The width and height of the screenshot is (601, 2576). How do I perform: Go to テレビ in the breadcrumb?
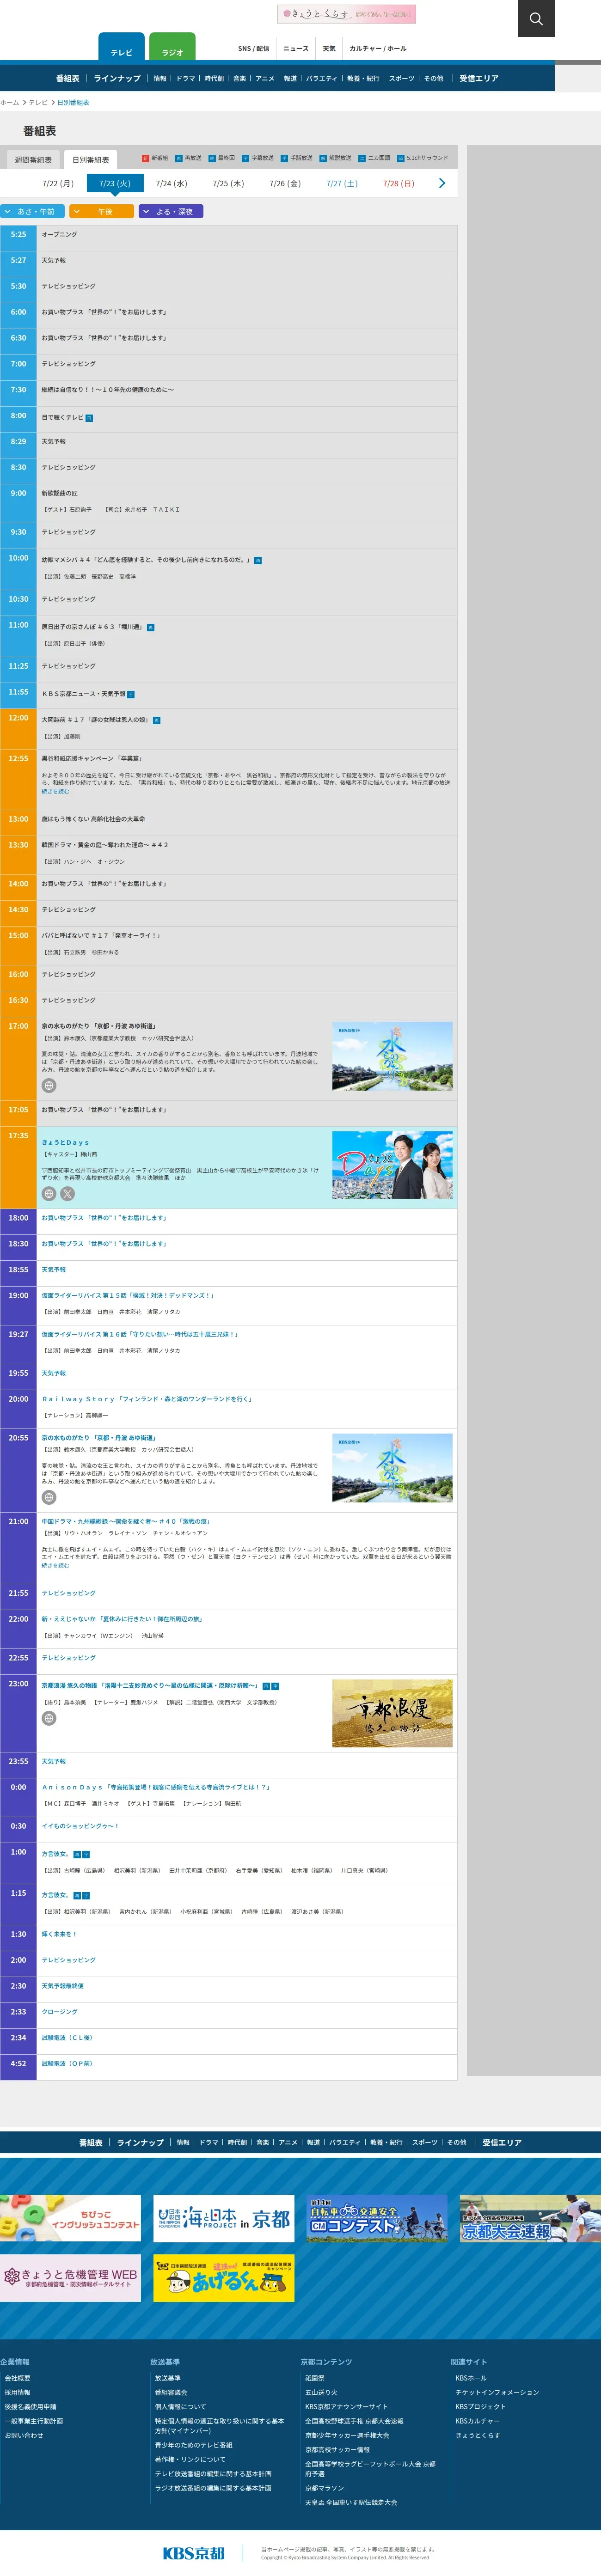point(38,102)
